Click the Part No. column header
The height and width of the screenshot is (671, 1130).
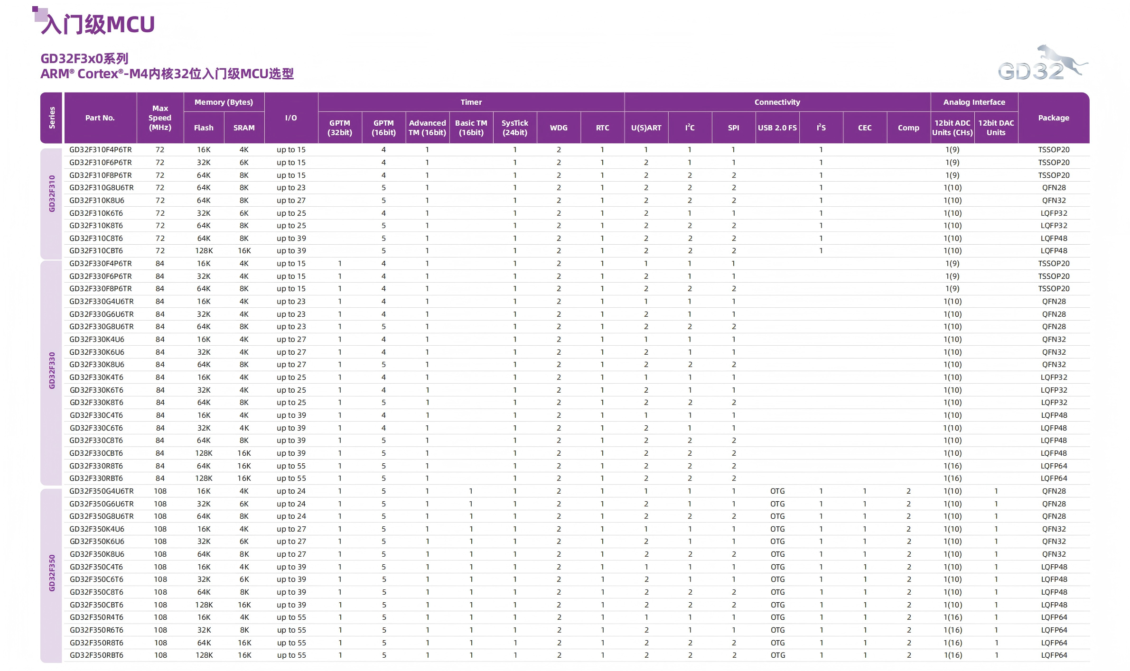(x=100, y=118)
